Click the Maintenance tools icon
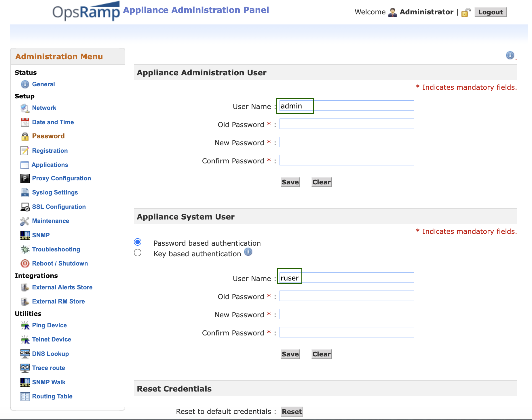Viewport: 532px width, 420px height. (x=25, y=221)
